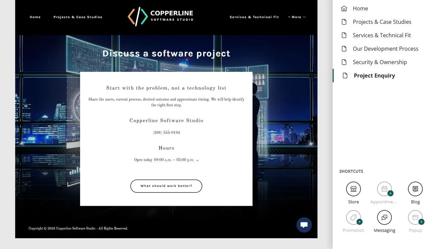Select the 'Discuss a software project' heading

coord(167,54)
